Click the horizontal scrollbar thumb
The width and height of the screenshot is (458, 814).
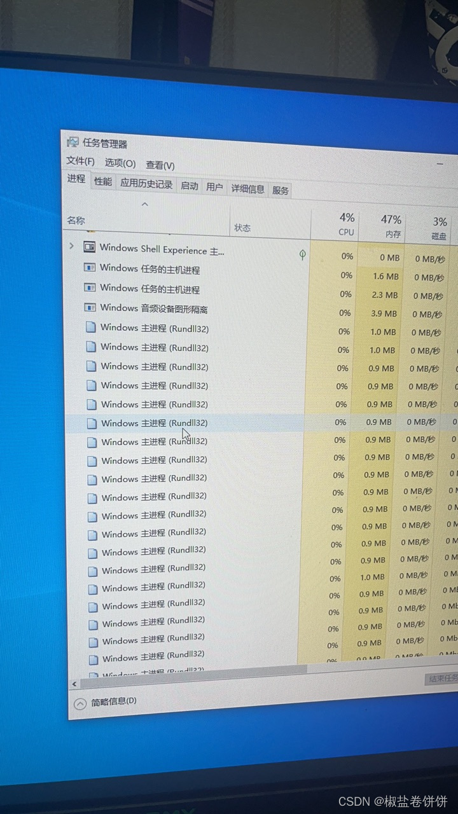tap(193, 675)
